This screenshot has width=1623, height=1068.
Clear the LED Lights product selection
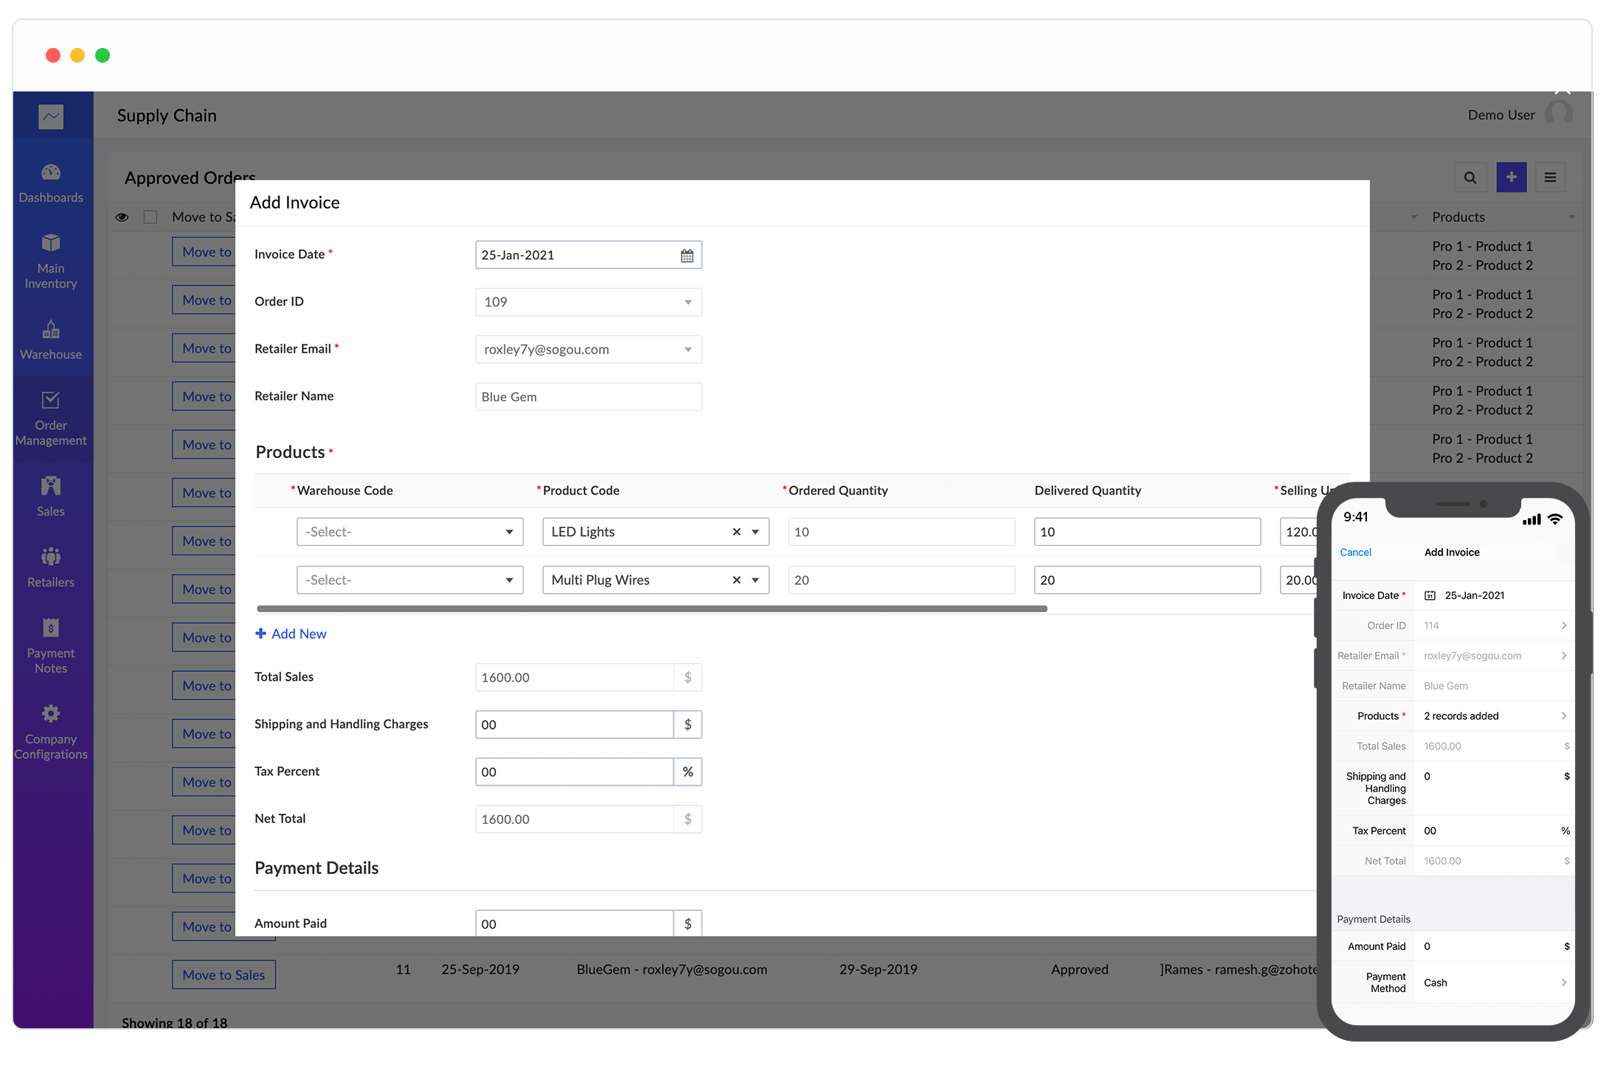click(736, 532)
